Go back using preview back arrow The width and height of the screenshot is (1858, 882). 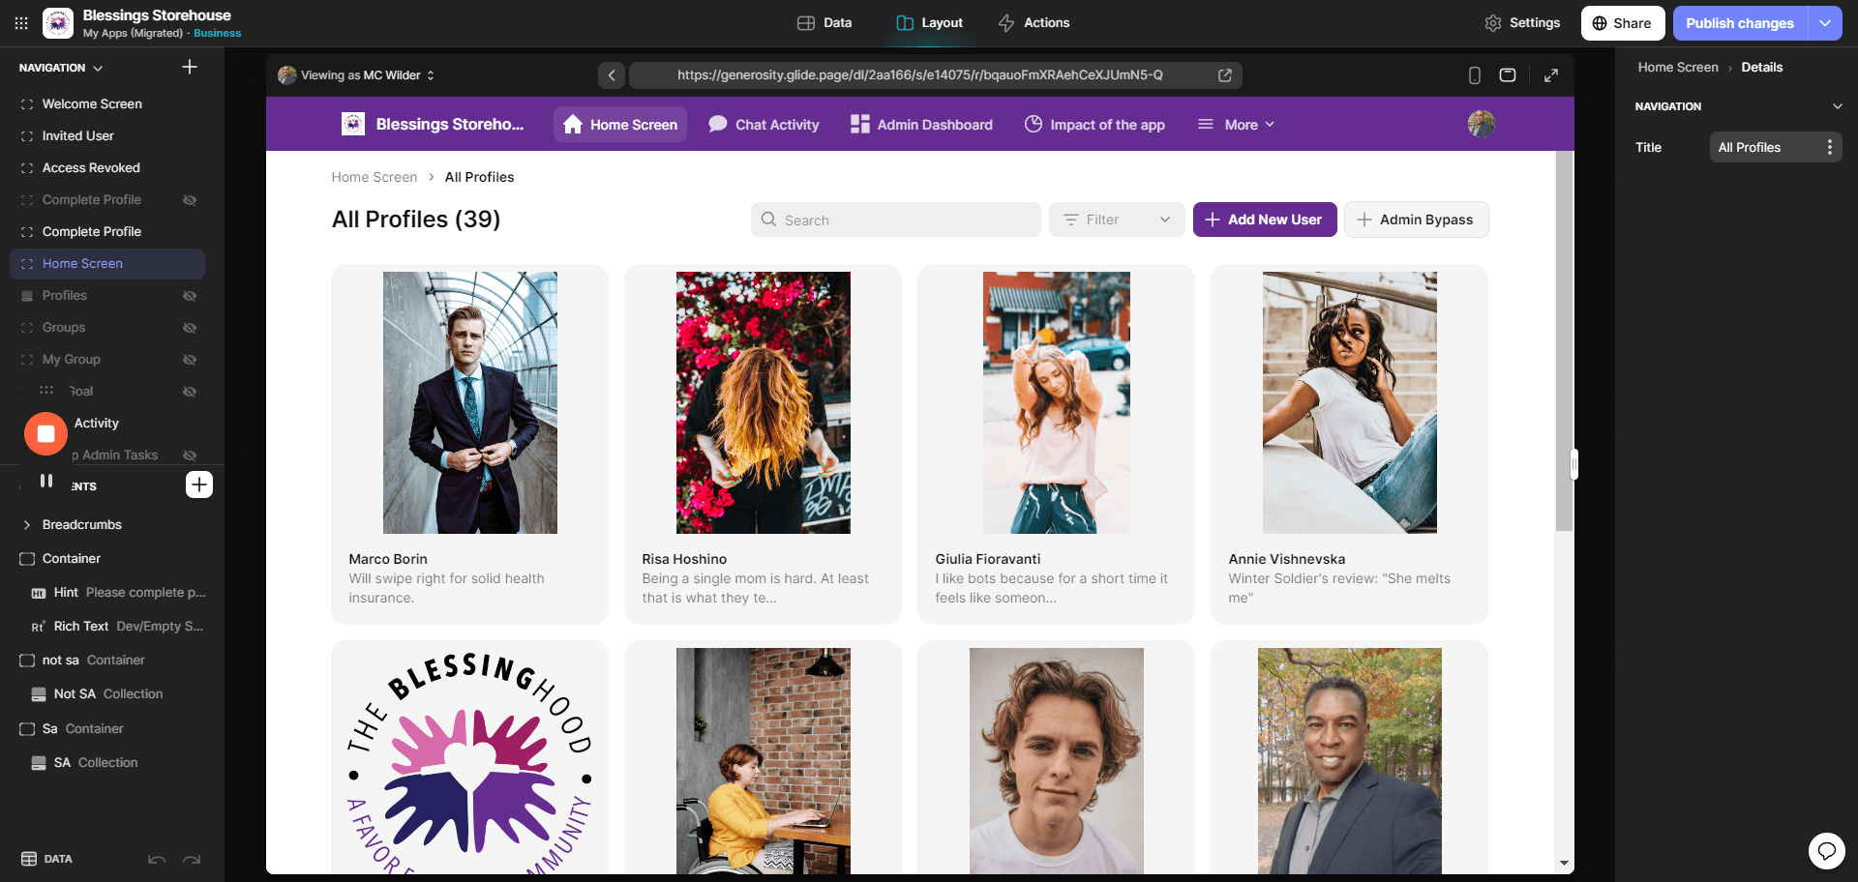tap(612, 75)
